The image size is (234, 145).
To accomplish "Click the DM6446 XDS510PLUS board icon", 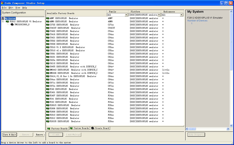I will [48, 73].
